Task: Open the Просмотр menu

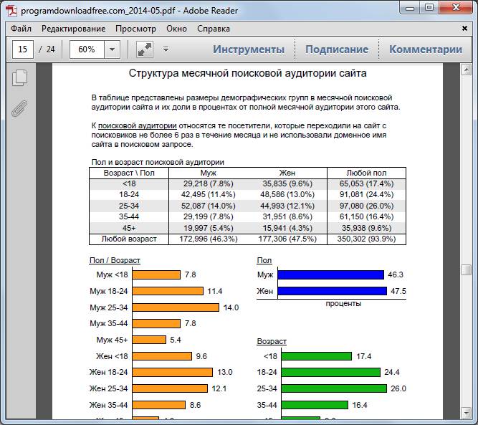Action: (x=135, y=29)
